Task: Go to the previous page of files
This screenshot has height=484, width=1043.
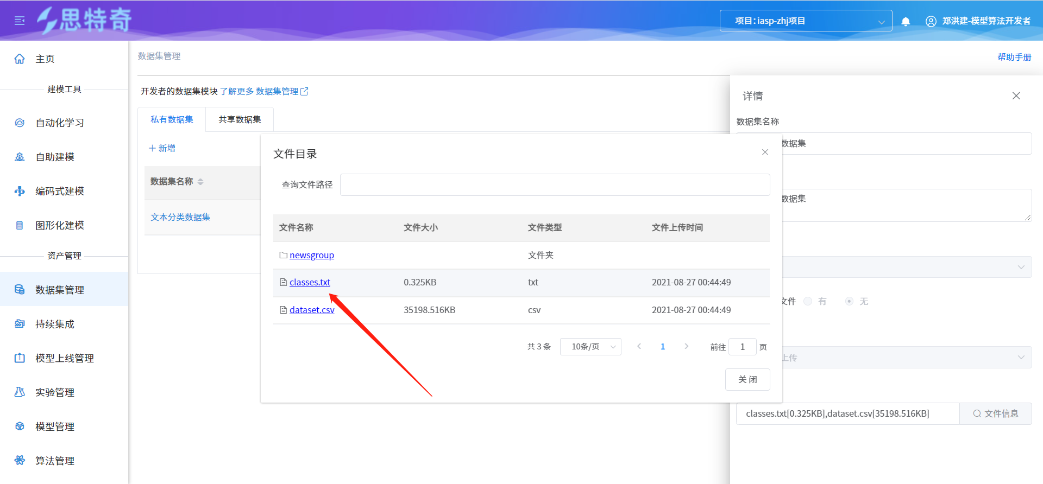Action: click(x=639, y=346)
